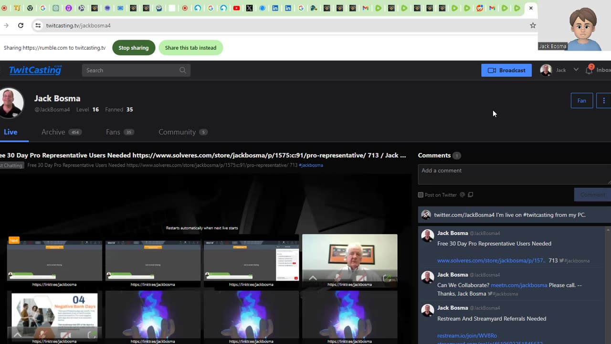
Task: Open the Archive tab
Action: click(x=61, y=132)
